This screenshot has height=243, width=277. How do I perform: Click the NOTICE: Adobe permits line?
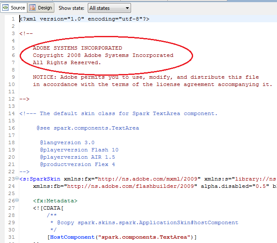pyautogui.click(x=146, y=77)
